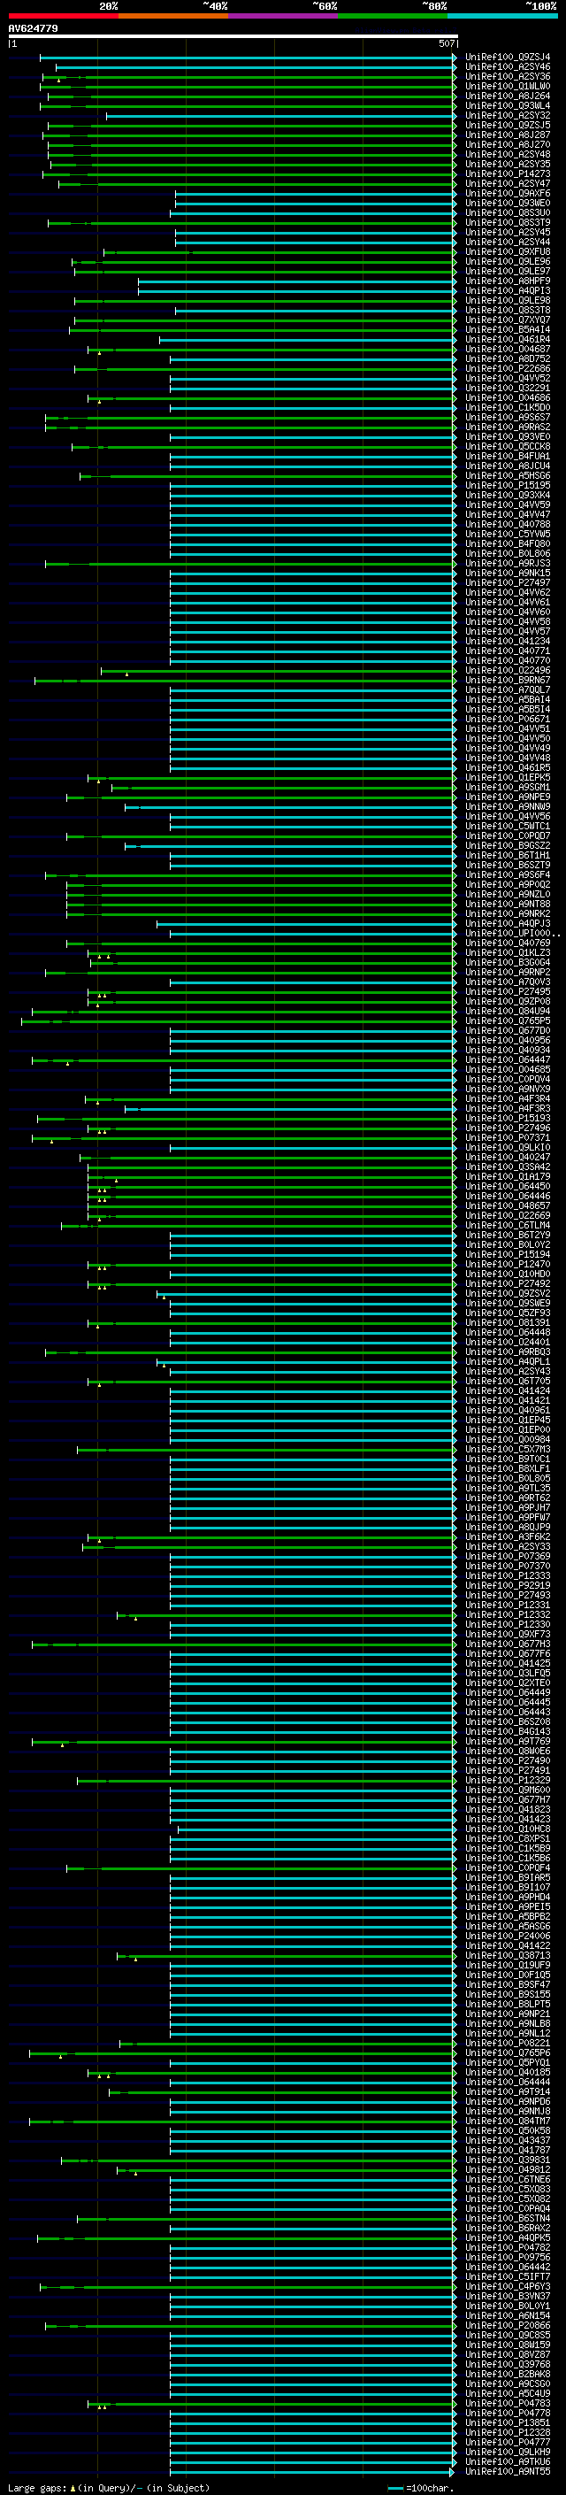The image size is (566, 2495).
Task: Click the UniRef100_P07371 label
Action: click(x=507, y=1138)
